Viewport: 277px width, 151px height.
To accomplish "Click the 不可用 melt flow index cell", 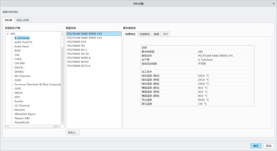I will pos(225,64).
